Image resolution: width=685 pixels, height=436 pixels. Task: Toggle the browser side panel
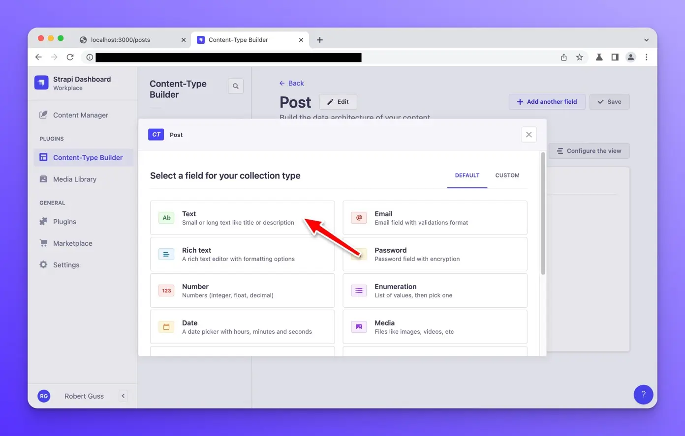[615, 58]
